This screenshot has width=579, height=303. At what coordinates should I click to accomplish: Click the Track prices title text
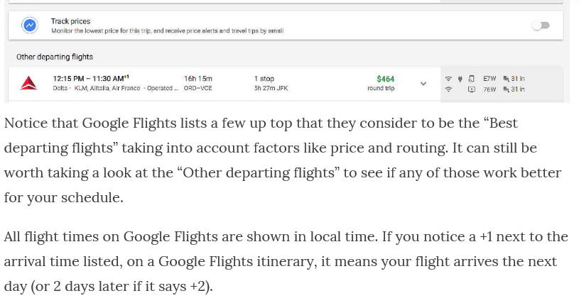click(70, 21)
